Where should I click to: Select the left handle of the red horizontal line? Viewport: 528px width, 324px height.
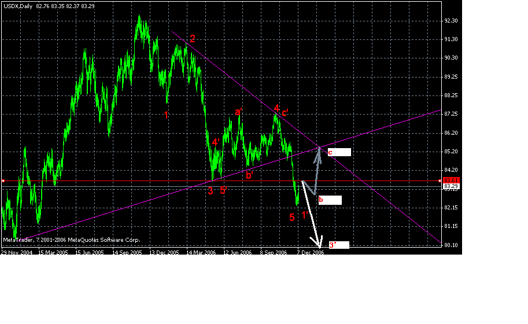(3, 181)
